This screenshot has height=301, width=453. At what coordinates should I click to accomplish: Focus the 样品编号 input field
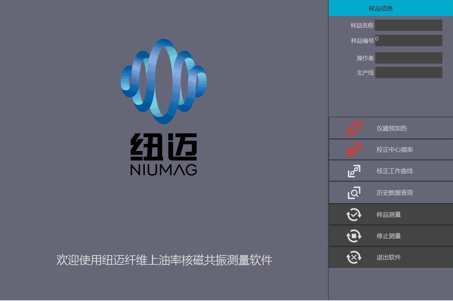click(409, 41)
